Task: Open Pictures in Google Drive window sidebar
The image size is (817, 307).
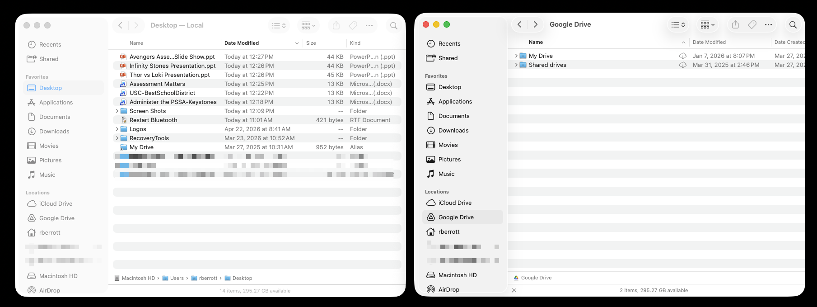Action: [x=462, y=159]
